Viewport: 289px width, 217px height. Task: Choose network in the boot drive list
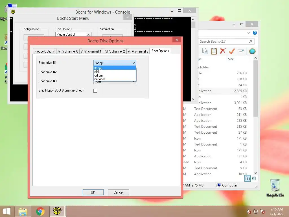click(115, 79)
